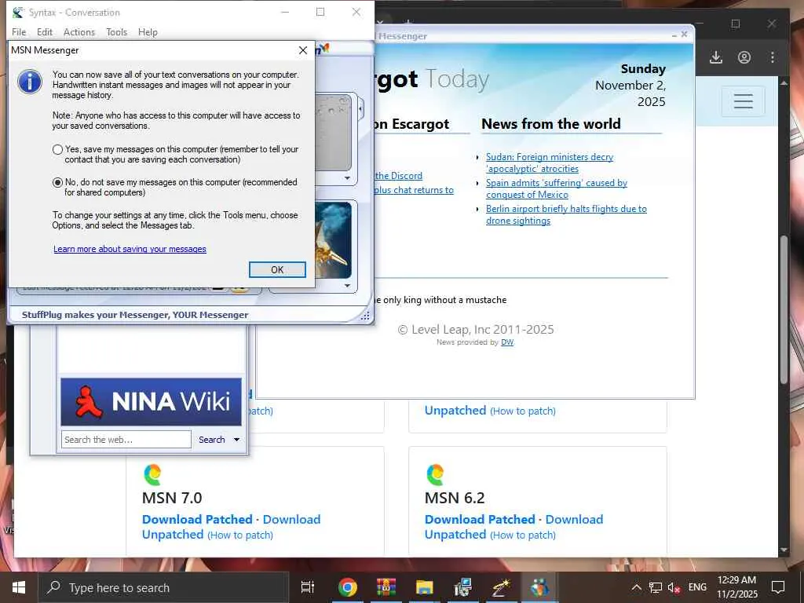
Task: Open the webpage hamburger menu
Action: pyautogui.click(x=743, y=101)
